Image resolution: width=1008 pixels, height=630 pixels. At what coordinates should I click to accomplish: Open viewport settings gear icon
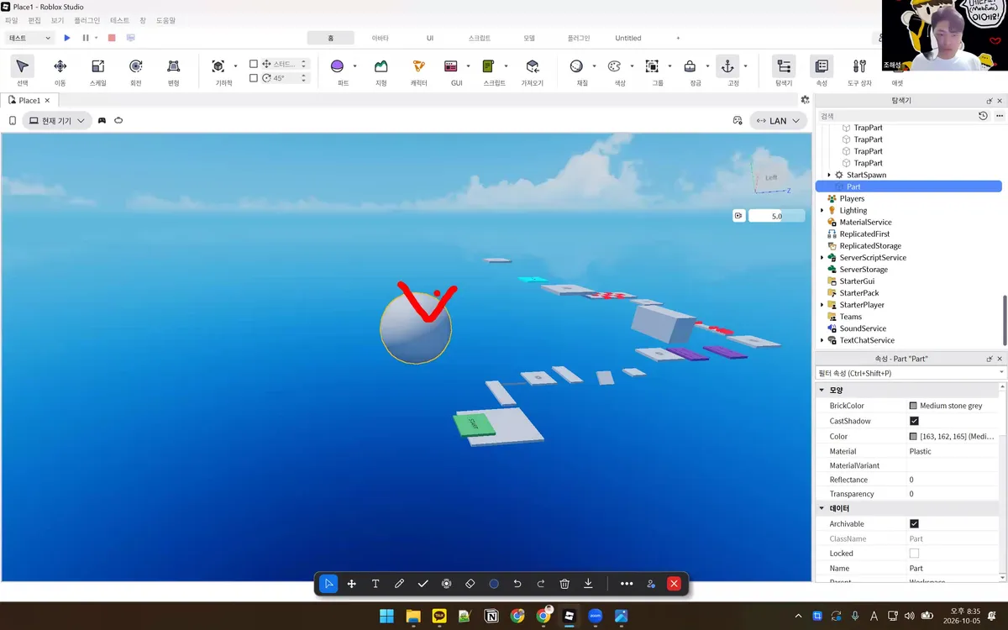806,99
